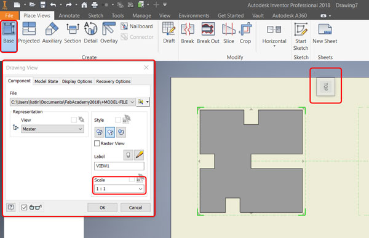The height and width of the screenshot is (238, 369).
Task: Open the File menu
Action: (x=9, y=15)
